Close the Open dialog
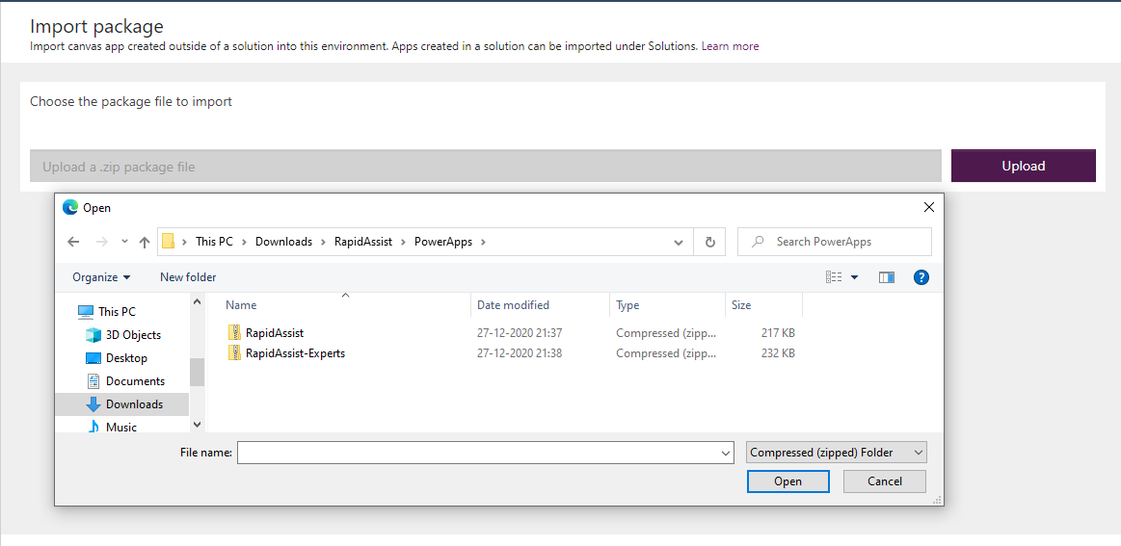 coord(928,207)
